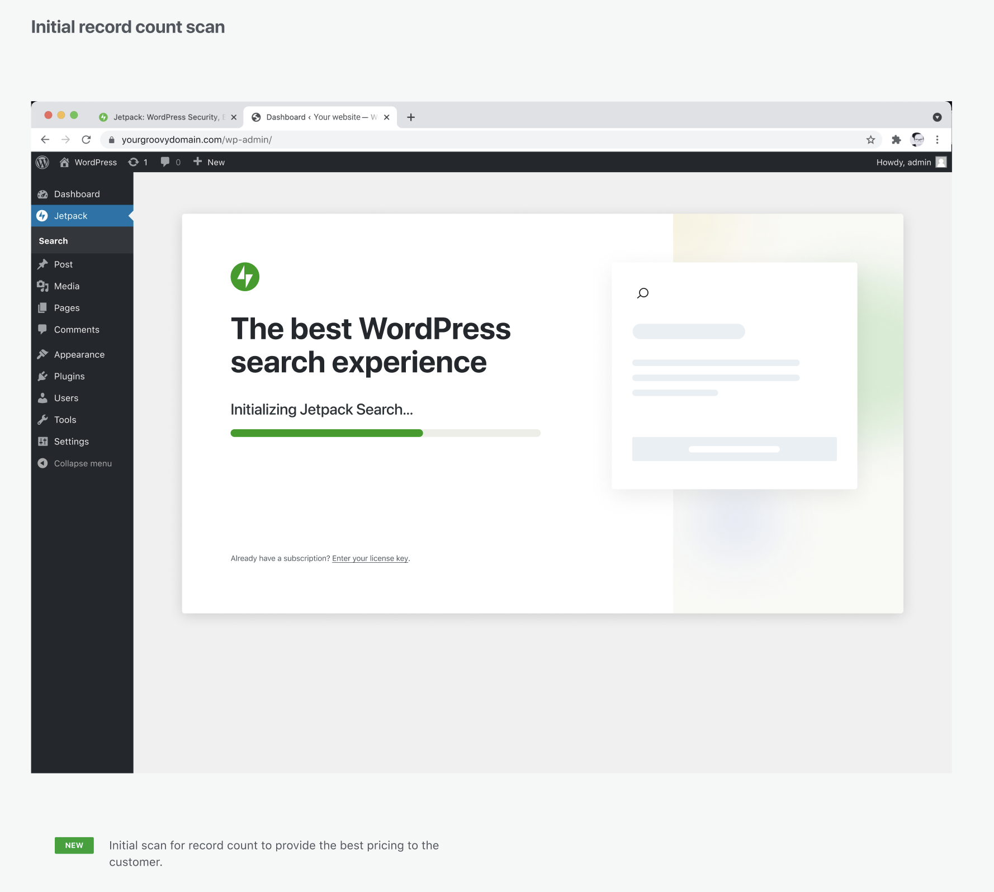
Task: Go to Dashboard in the sidebar
Action: click(x=82, y=194)
